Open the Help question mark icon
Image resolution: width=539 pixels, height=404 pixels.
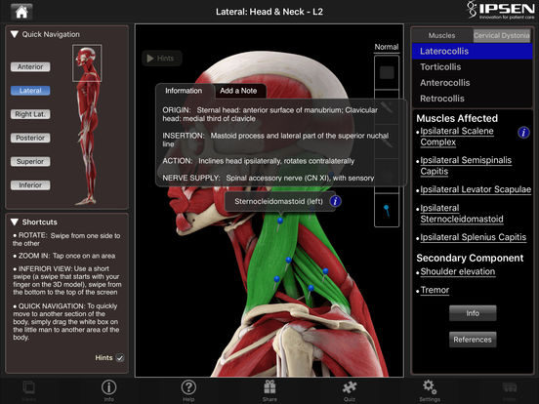pos(188,390)
